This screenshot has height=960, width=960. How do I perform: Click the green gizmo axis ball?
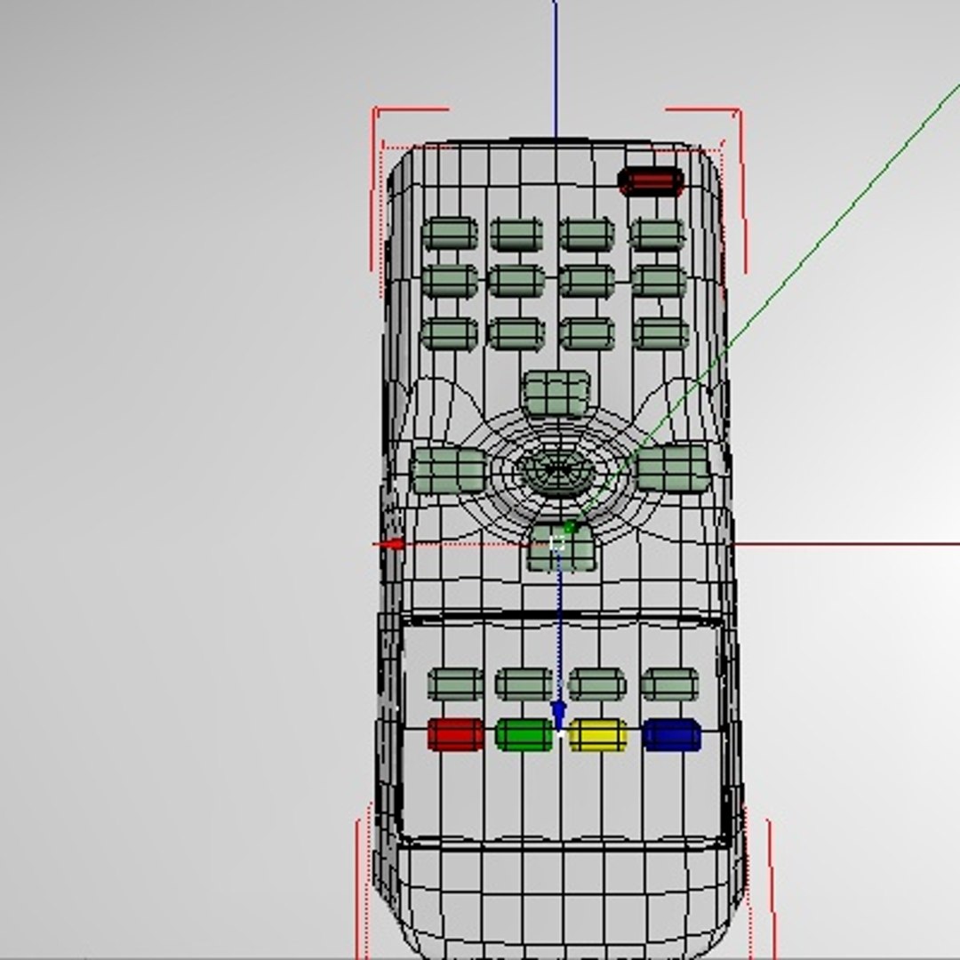tap(570, 527)
